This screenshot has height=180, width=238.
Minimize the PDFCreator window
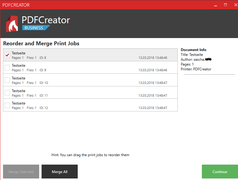point(215,5)
